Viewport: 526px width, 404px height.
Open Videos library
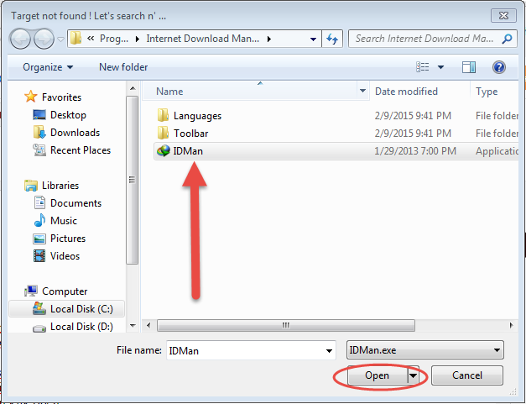(65, 256)
